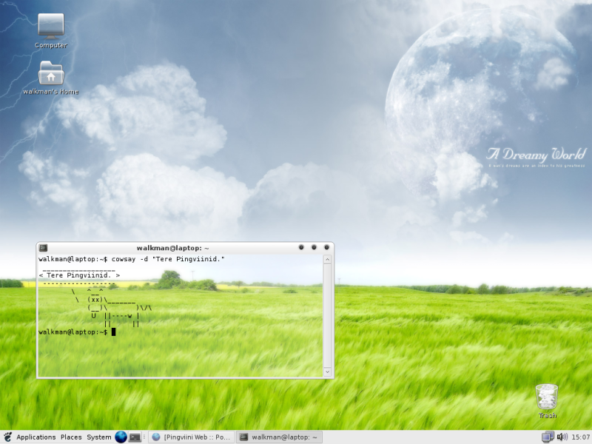Image resolution: width=592 pixels, height=444 pixels.
Task: Click the '< Tere Pingviinid. >' speech bubble text
Action: pos(79,275)
